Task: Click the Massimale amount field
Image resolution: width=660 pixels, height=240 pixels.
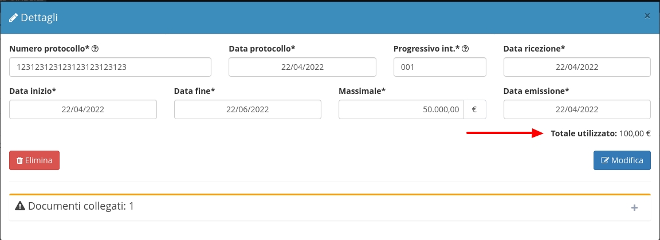Action: point(401,109)
